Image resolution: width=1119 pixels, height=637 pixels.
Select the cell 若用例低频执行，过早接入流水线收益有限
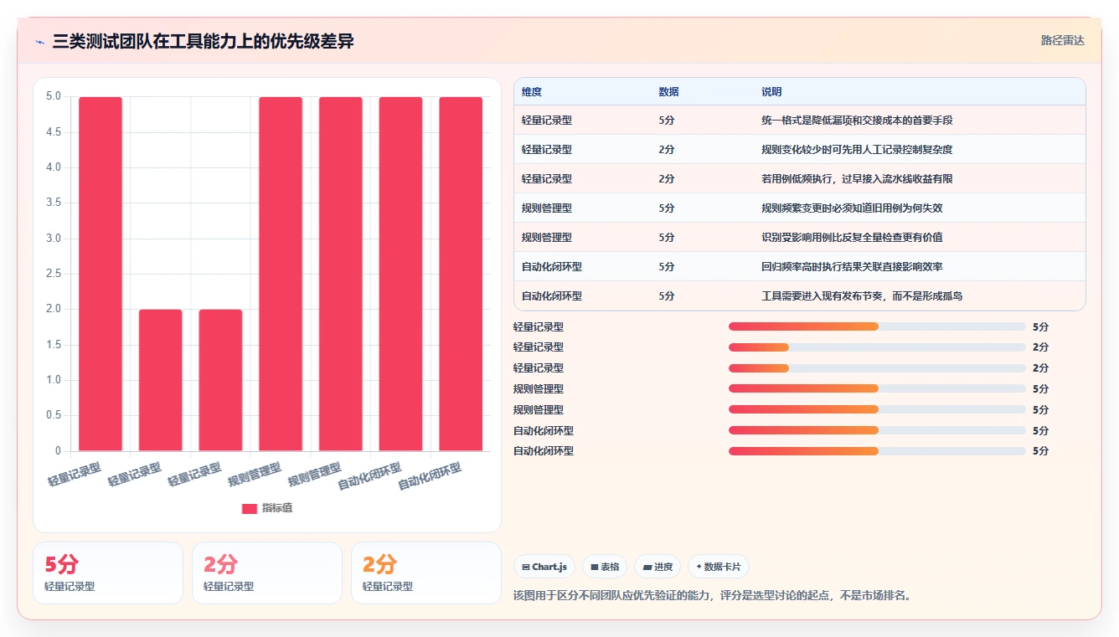pos(857,179)
